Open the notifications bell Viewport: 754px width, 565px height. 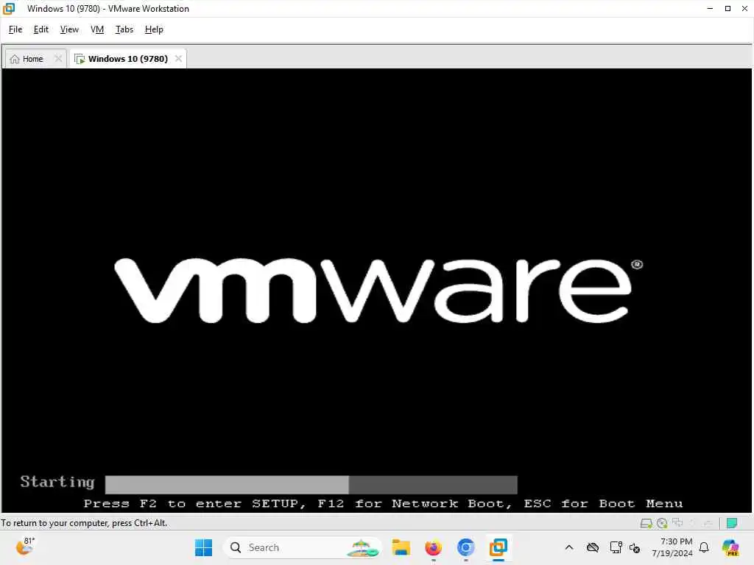[x=704, y=547]
